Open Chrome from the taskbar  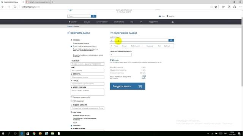point(34,133)
